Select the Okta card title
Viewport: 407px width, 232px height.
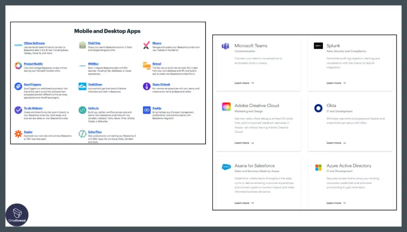(x=331, y=105)
